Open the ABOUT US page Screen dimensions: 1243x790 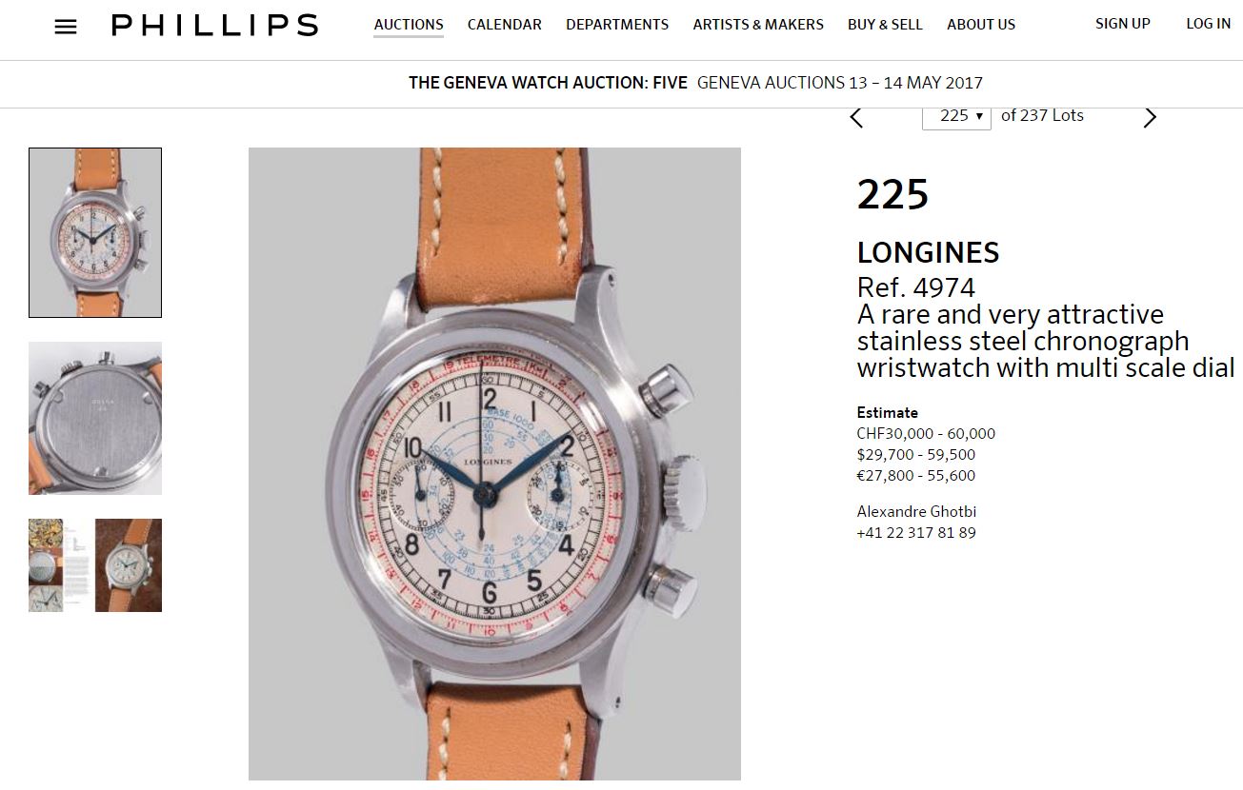click(x=981, y=25)
